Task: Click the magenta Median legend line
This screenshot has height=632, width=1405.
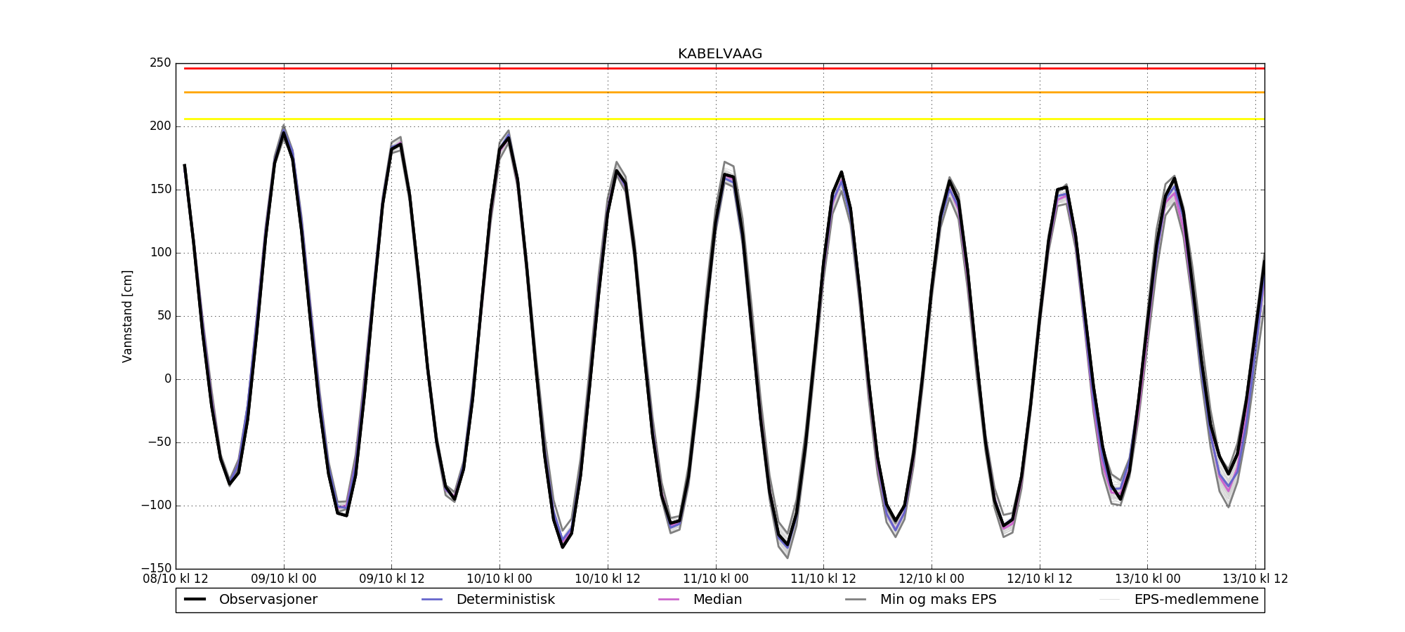Action: [669, 599]
